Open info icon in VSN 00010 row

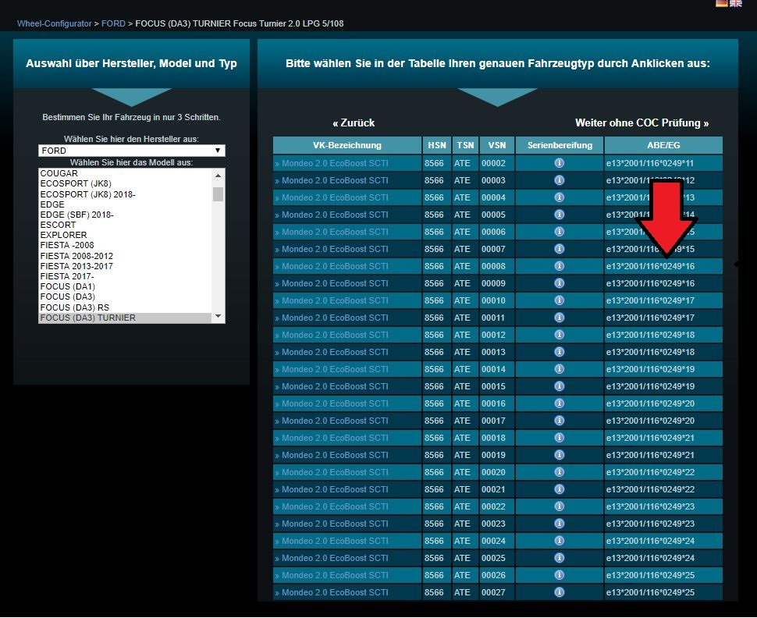[x=559, y=300]
